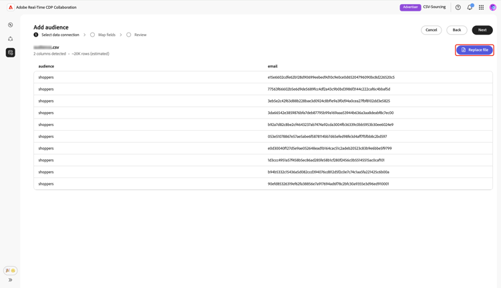This screenshot has height=288, width=501.
Task: Go back with the Back button
Action: (x=457, y=30)
